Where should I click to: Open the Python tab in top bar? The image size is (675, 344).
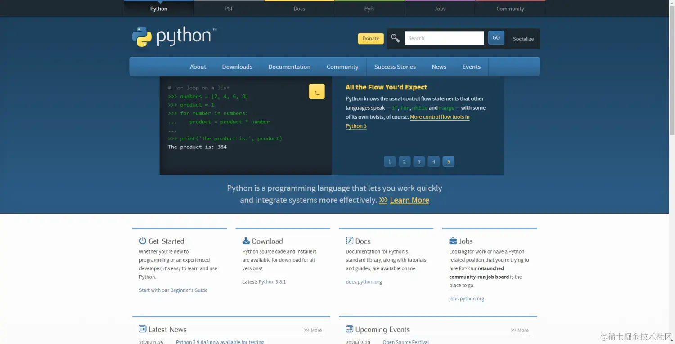click(159, 9)
